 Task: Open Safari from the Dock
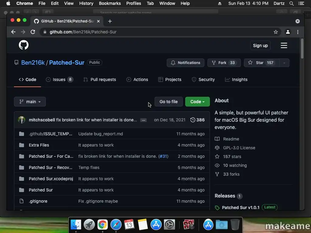pos(116,225)
